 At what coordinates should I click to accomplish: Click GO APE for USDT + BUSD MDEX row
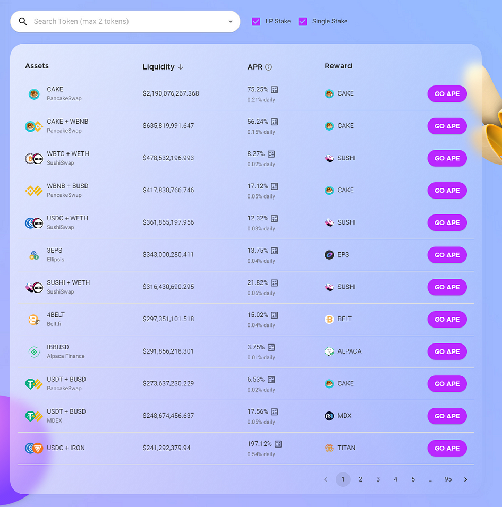[447, 416]
